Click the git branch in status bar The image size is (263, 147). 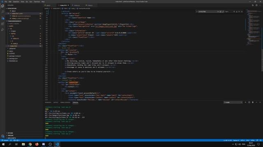click(5, 140)
